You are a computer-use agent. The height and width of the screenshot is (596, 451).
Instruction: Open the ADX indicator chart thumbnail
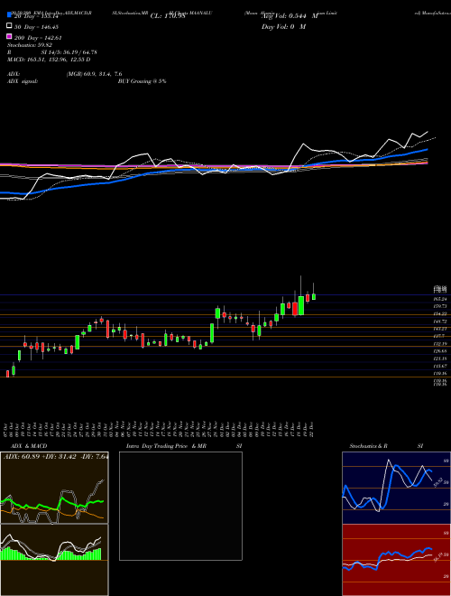click(x=54, y=488)
